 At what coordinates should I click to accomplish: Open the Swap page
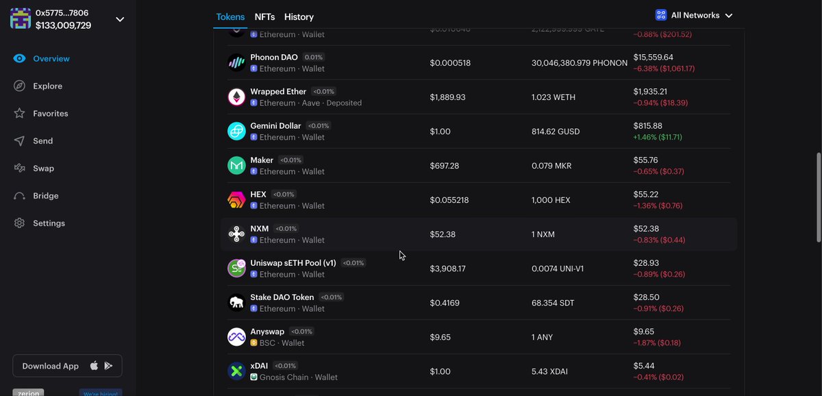(43, 169)
